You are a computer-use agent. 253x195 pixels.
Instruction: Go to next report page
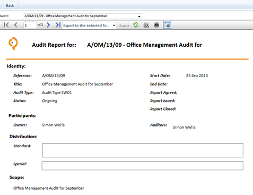tap(48, 25)
